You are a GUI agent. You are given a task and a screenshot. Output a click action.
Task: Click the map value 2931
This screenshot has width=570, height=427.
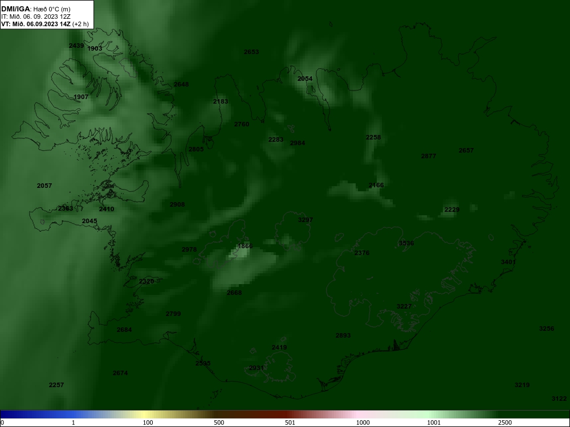tap(256, 368)
